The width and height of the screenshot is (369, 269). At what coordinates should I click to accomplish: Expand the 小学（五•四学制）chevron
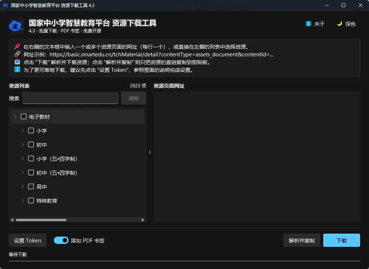tap(23, 158)
